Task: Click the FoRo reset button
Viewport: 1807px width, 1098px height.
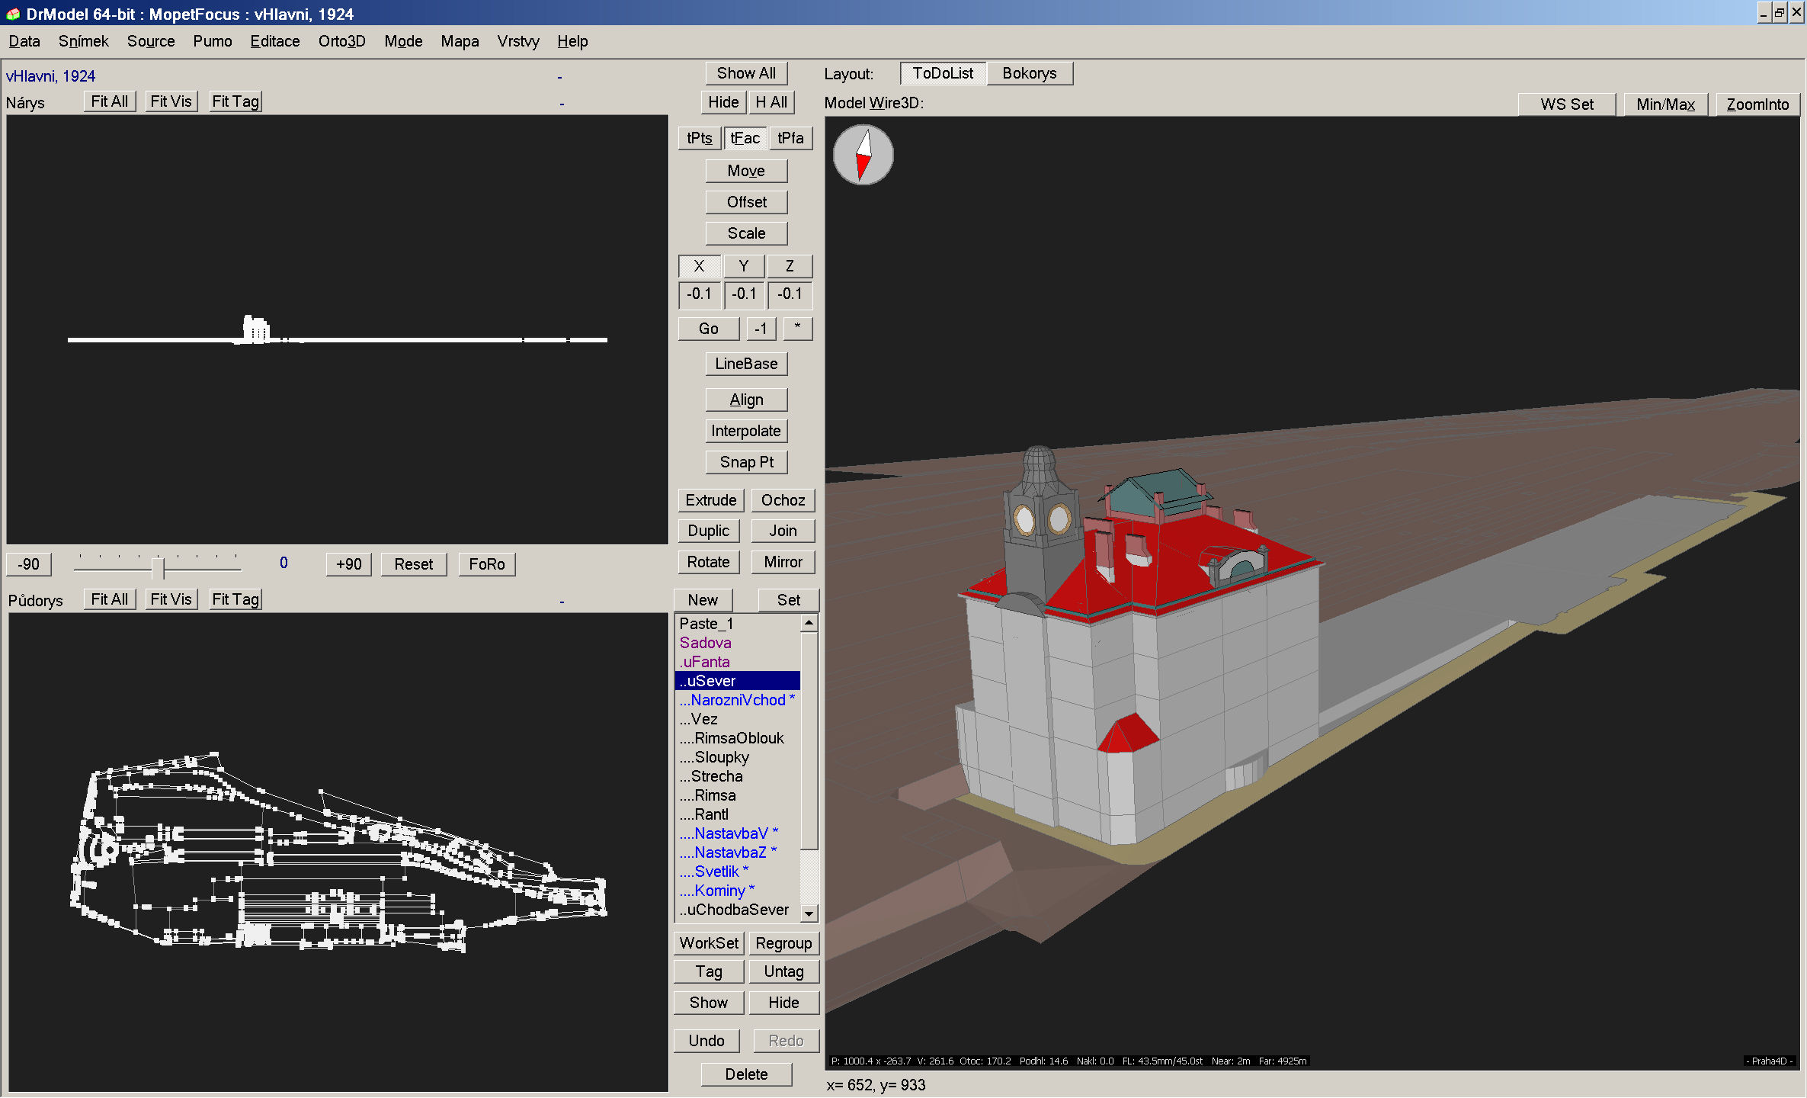Action: click(488, 563)
